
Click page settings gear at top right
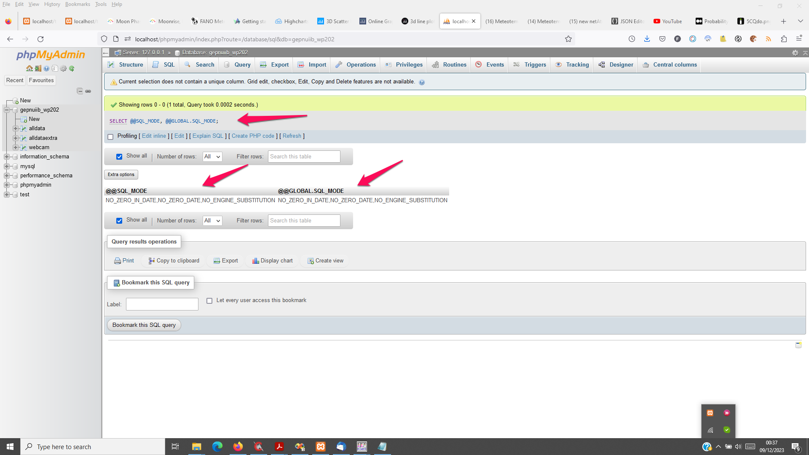coord(795,53)
